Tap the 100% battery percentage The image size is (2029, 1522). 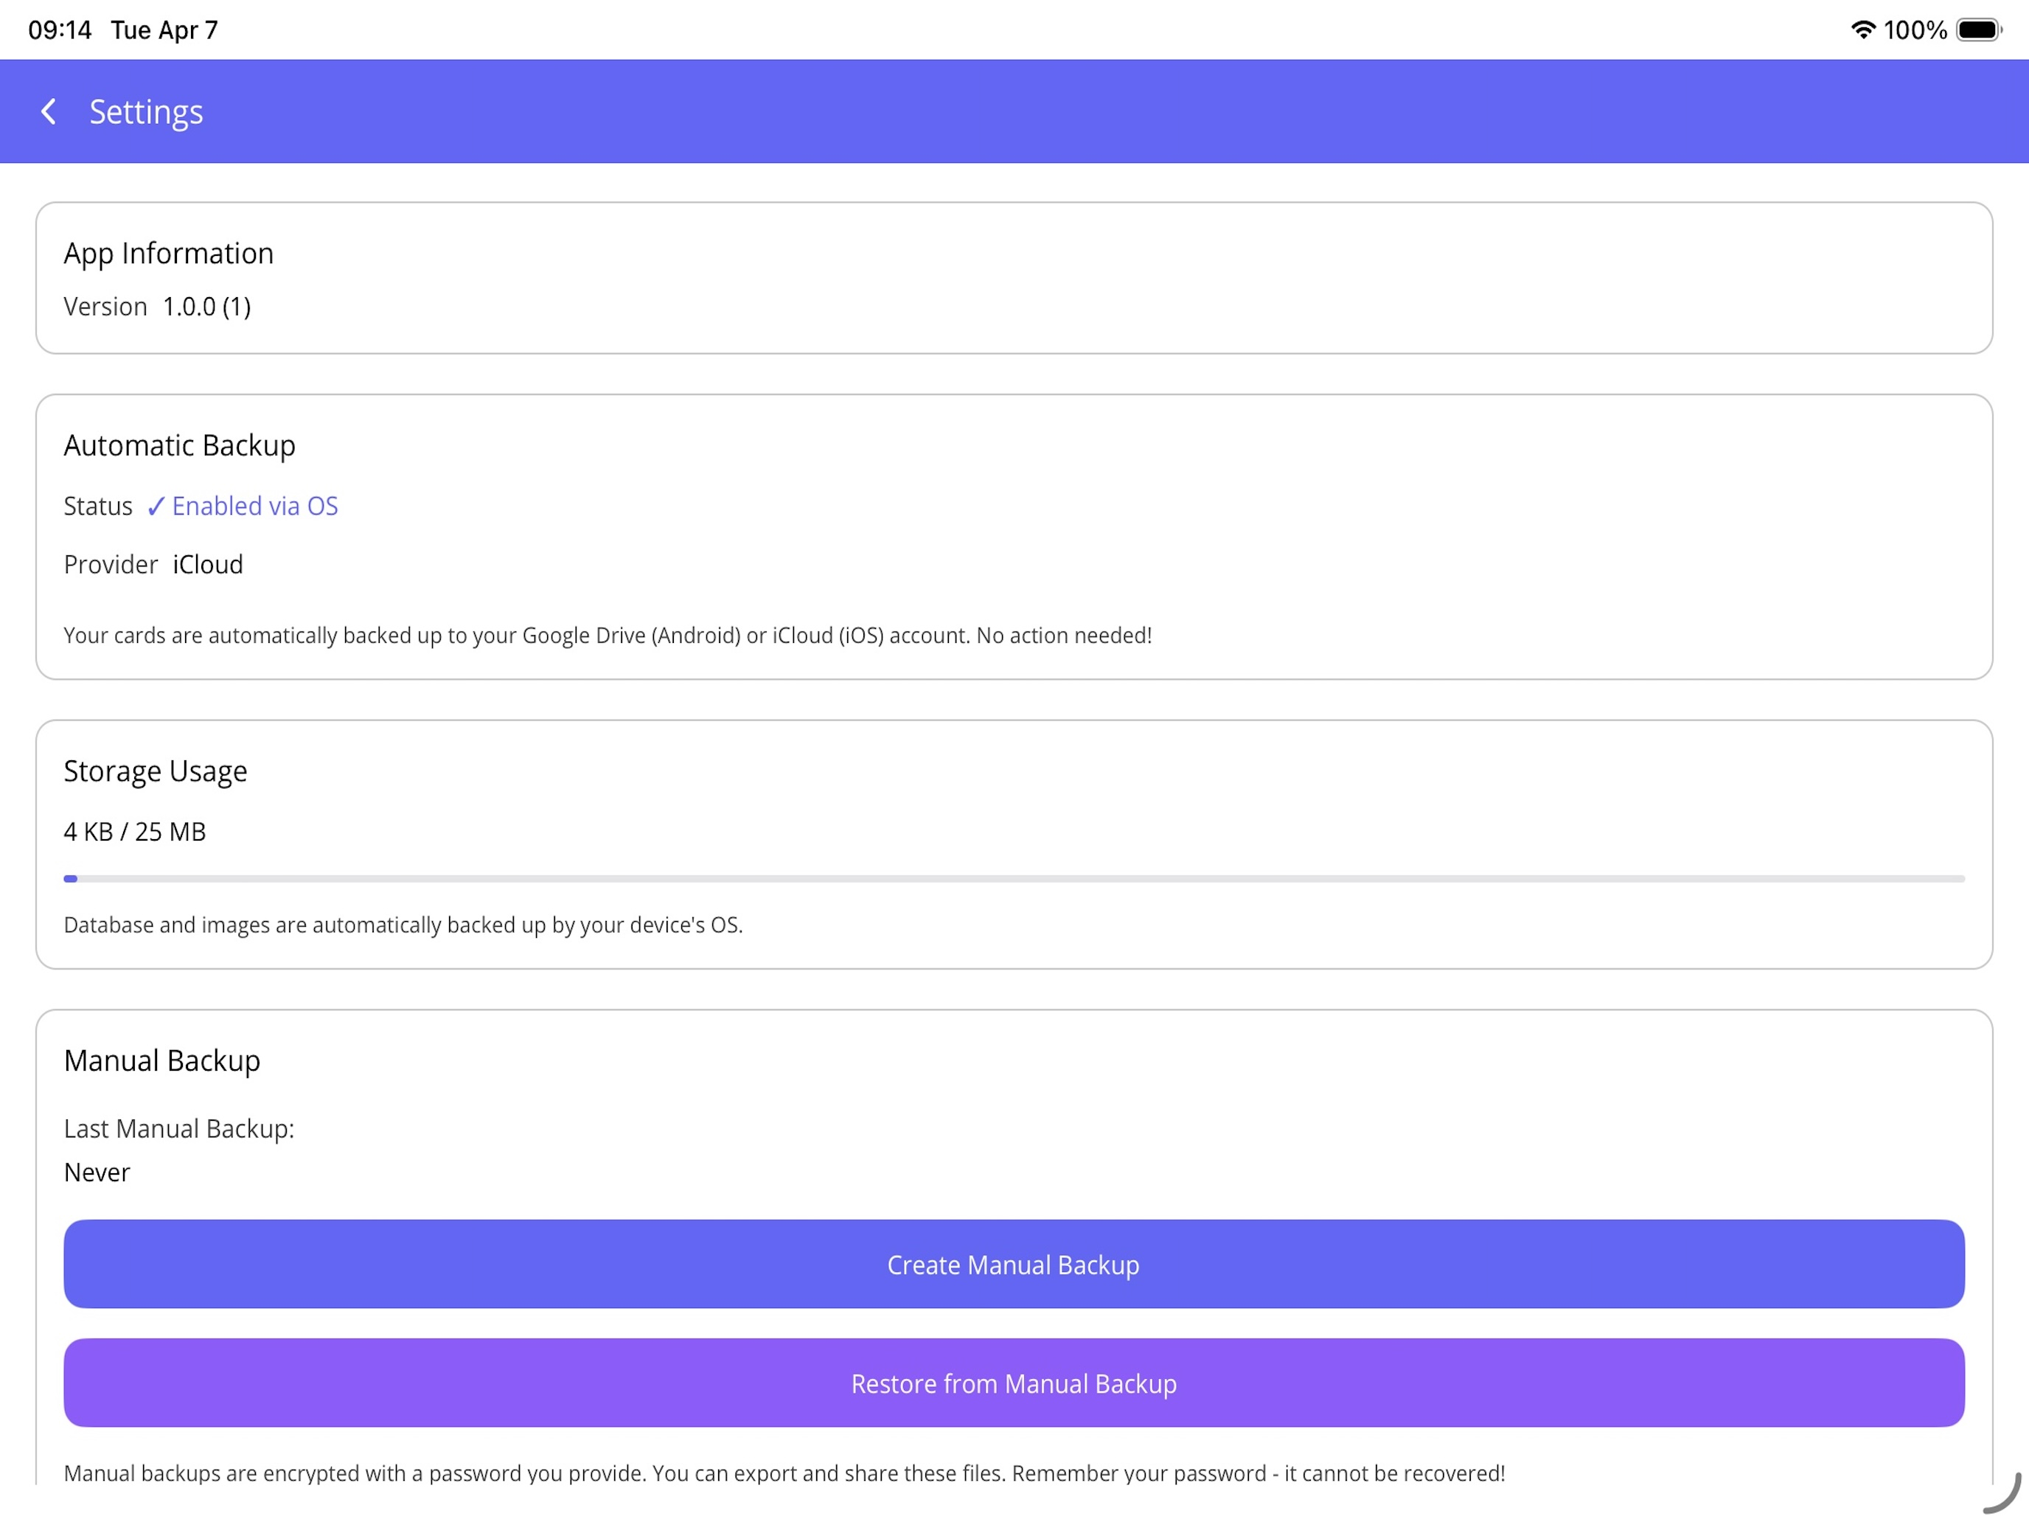point(1915,30)
